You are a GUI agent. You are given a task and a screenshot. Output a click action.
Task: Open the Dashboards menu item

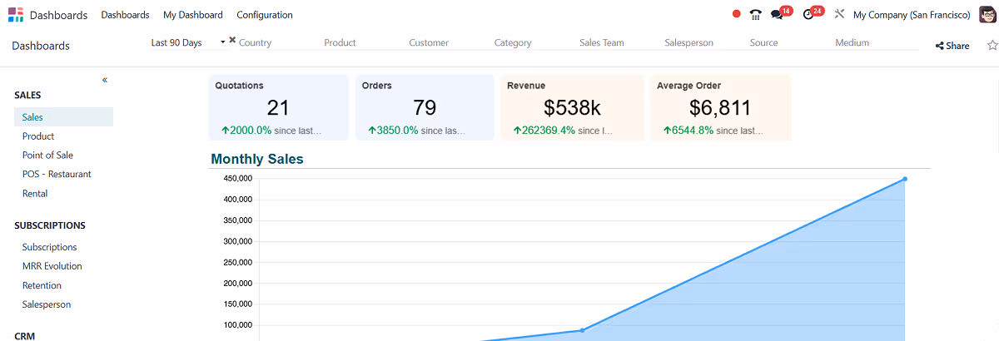point(125,15)
